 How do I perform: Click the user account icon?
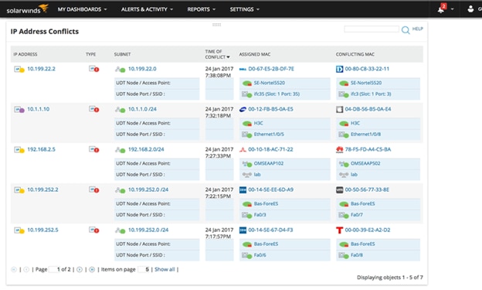coord(470,9)
